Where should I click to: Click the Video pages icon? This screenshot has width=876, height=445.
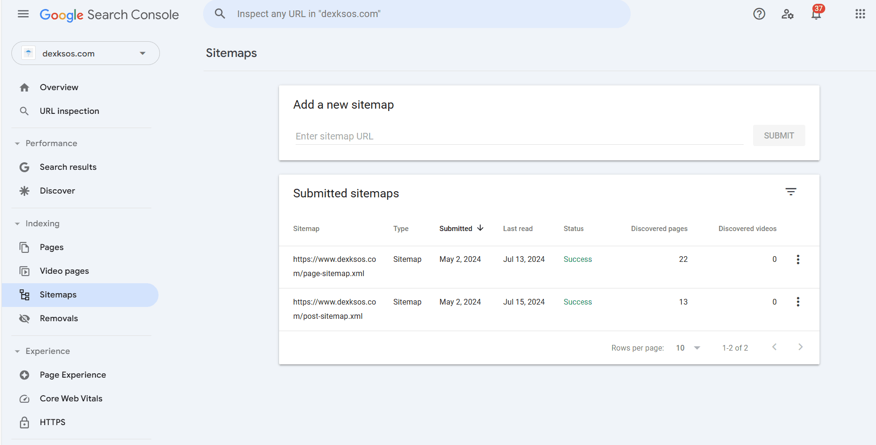pos(25,271)
